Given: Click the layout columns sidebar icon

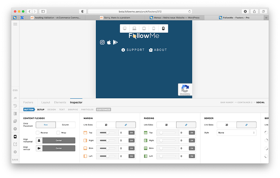Looking at the screenshot, I should (15, 114).
